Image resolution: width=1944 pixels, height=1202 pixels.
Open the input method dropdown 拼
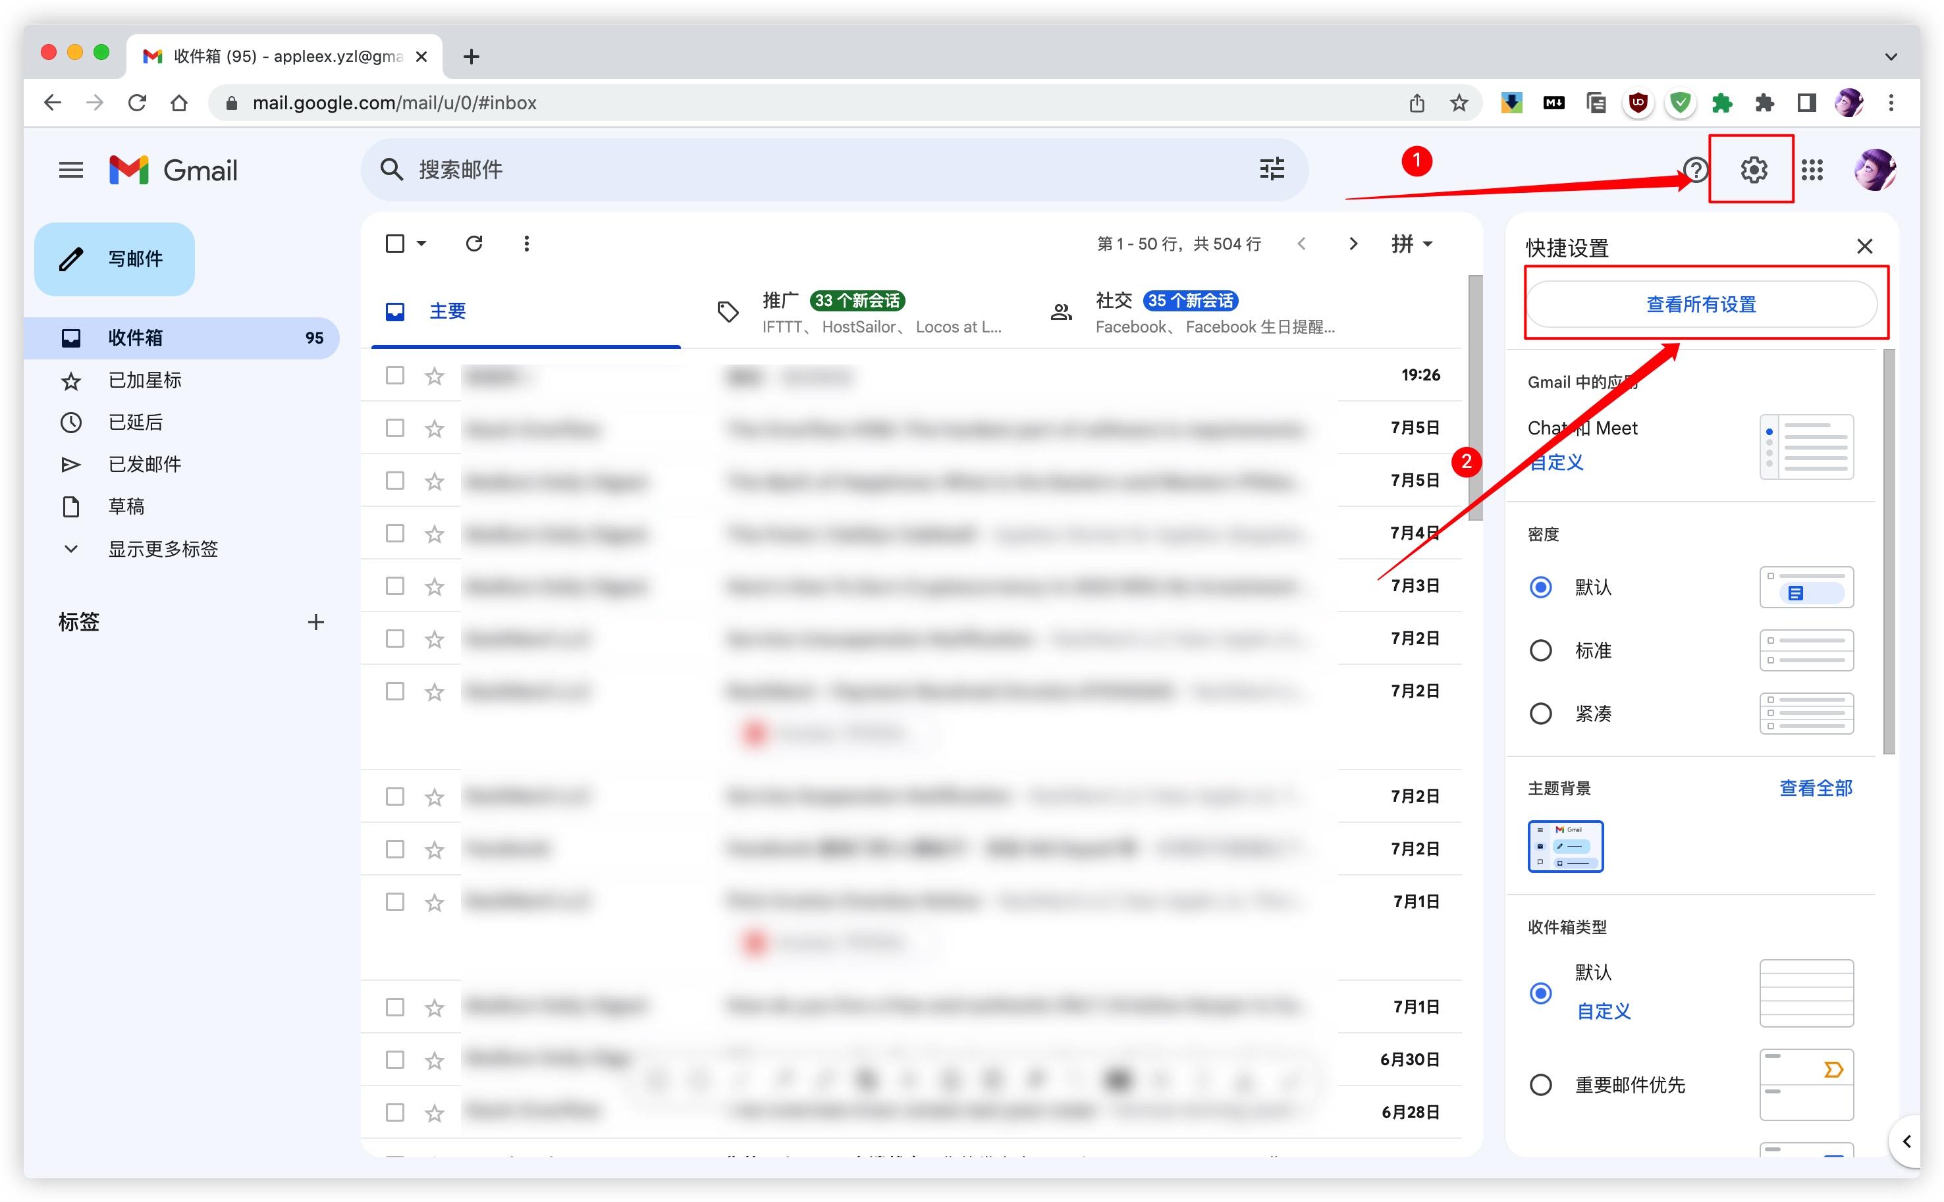(1411, 244)
